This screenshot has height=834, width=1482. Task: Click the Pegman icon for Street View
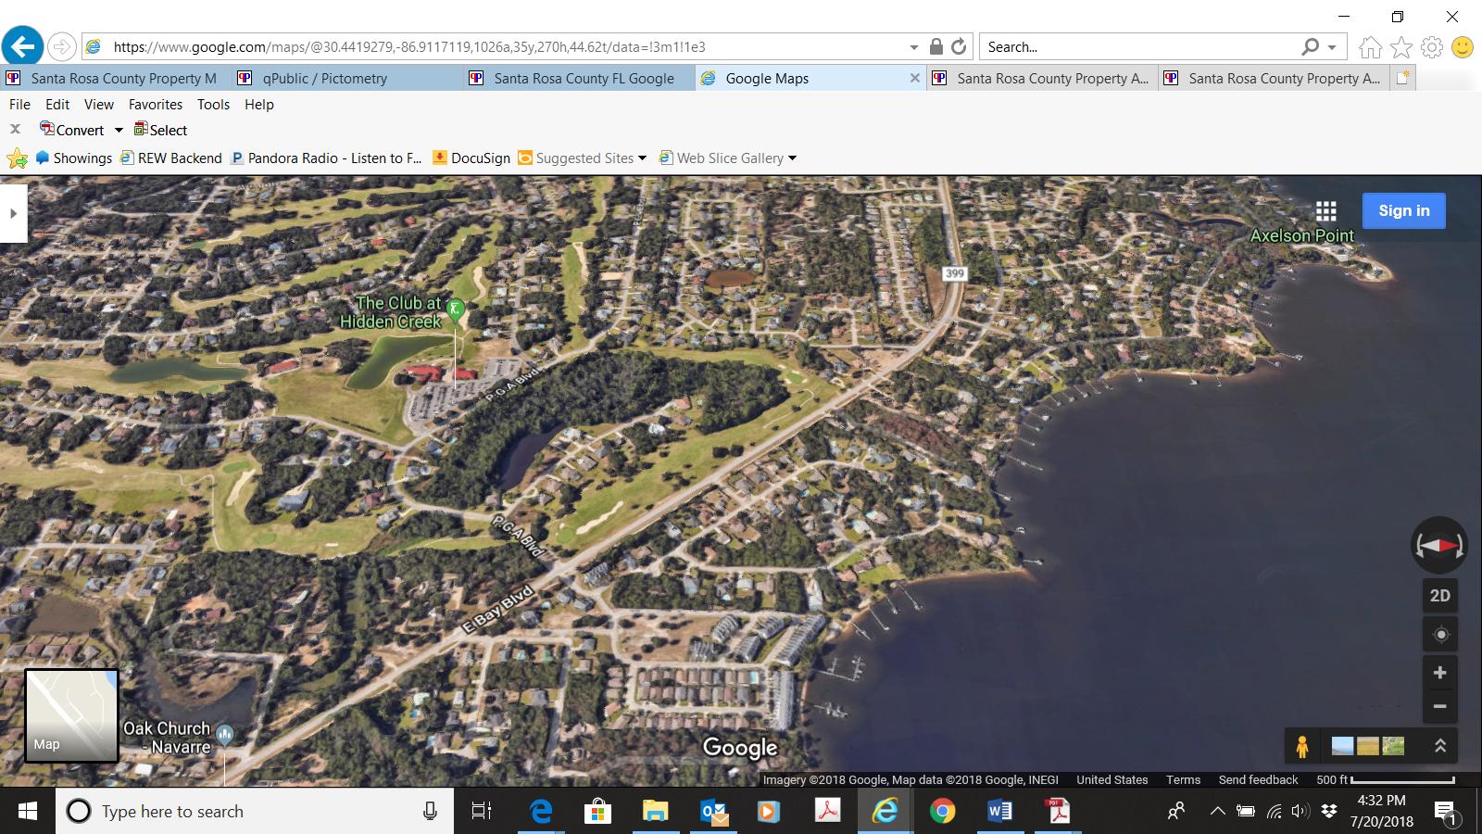tap(1301, 744)
